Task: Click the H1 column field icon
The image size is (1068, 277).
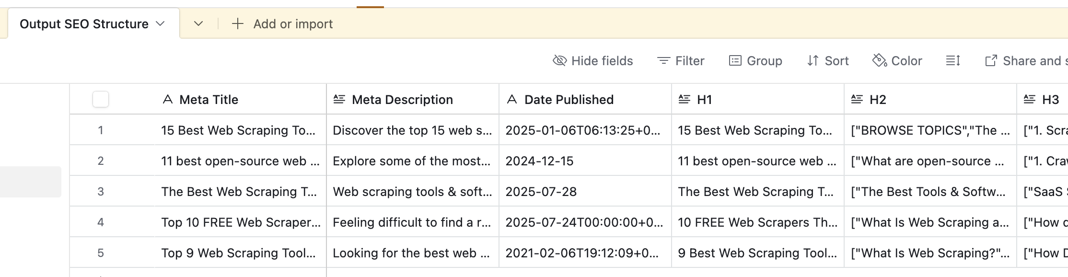Action: (x=685, y=100)
